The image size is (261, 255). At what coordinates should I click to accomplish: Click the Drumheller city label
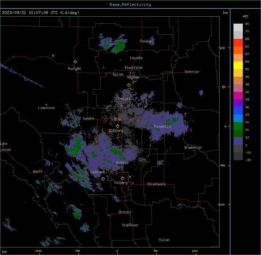193,147
